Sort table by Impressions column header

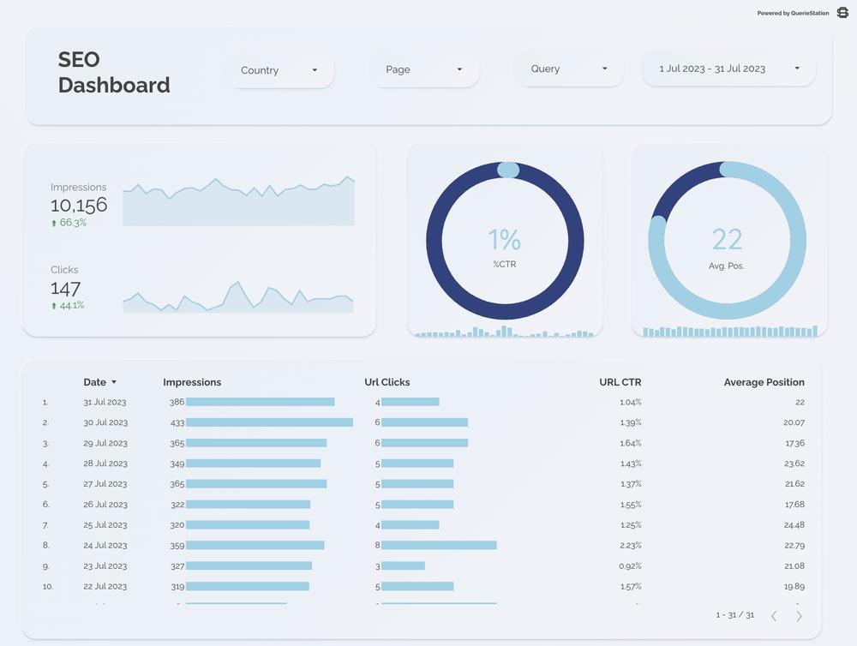coord(192,382)
